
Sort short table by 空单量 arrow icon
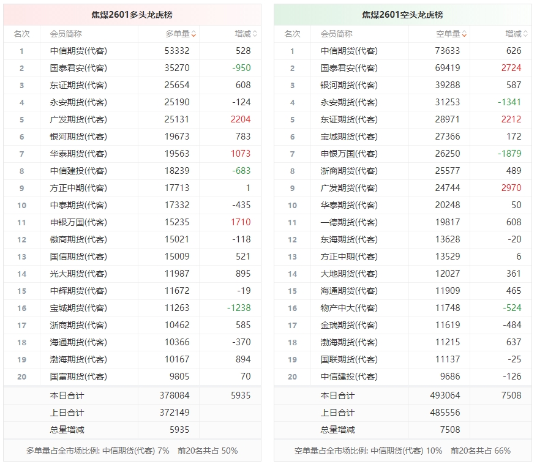(464, 34)
